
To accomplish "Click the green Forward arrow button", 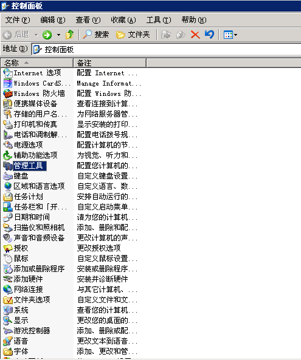I will (47, 35).
